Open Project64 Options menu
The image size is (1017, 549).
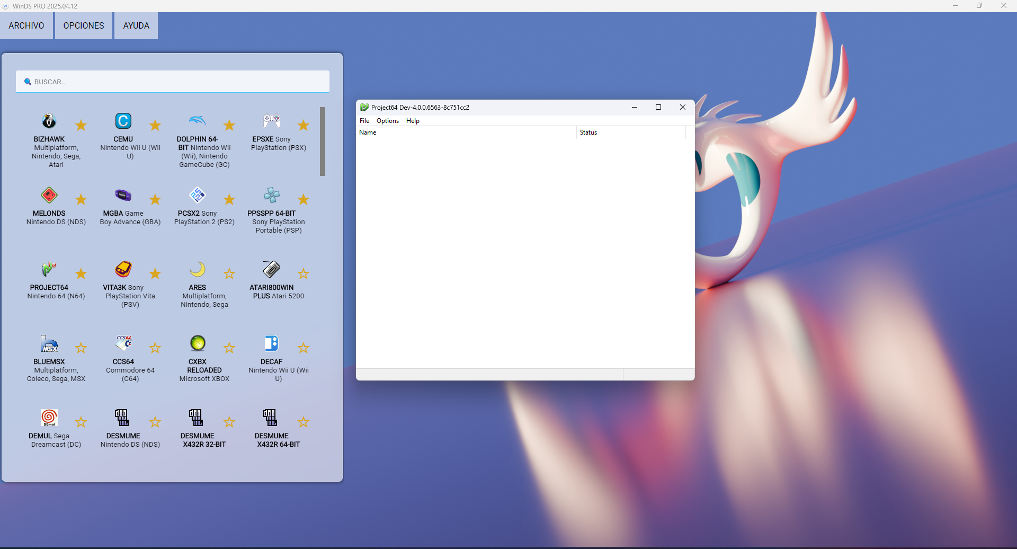click(388, 121)
